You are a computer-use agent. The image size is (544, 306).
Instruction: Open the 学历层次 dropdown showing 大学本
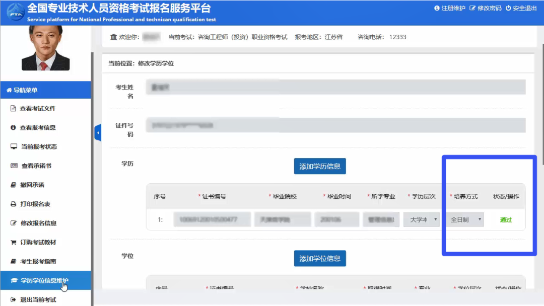tap(421, 220)
